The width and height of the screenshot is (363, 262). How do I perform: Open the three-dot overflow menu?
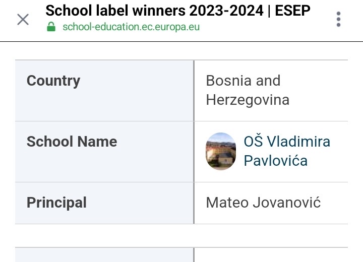pos(338,19)
